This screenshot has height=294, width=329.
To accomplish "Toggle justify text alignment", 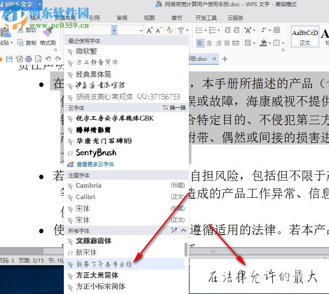I will pos(227,43).
